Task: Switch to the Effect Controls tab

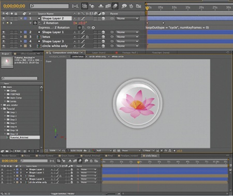Action: tap(28, 54)
